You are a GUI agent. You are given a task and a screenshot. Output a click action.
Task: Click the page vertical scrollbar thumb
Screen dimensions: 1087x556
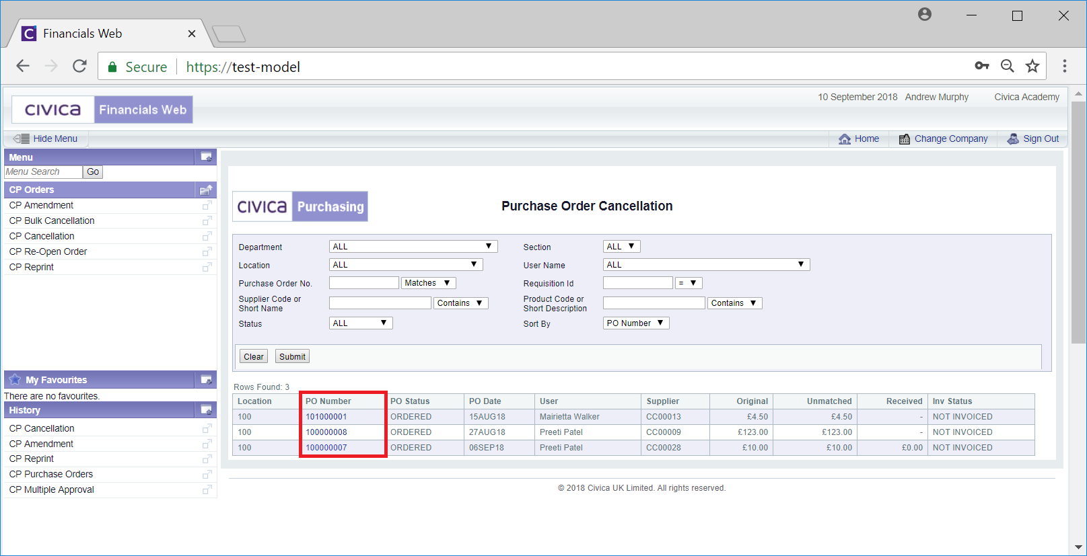coord(1078,222)
